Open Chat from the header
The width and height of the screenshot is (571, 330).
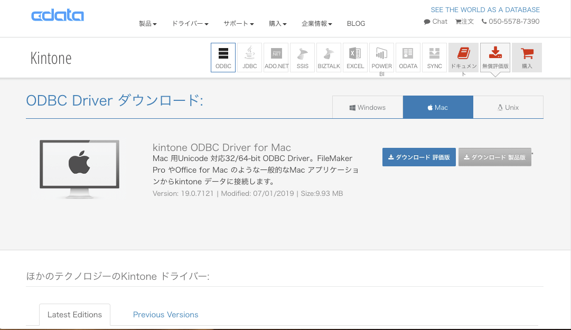pos(436,22)
